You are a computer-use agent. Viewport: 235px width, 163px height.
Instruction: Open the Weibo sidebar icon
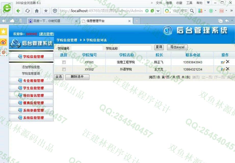[3, 42]
